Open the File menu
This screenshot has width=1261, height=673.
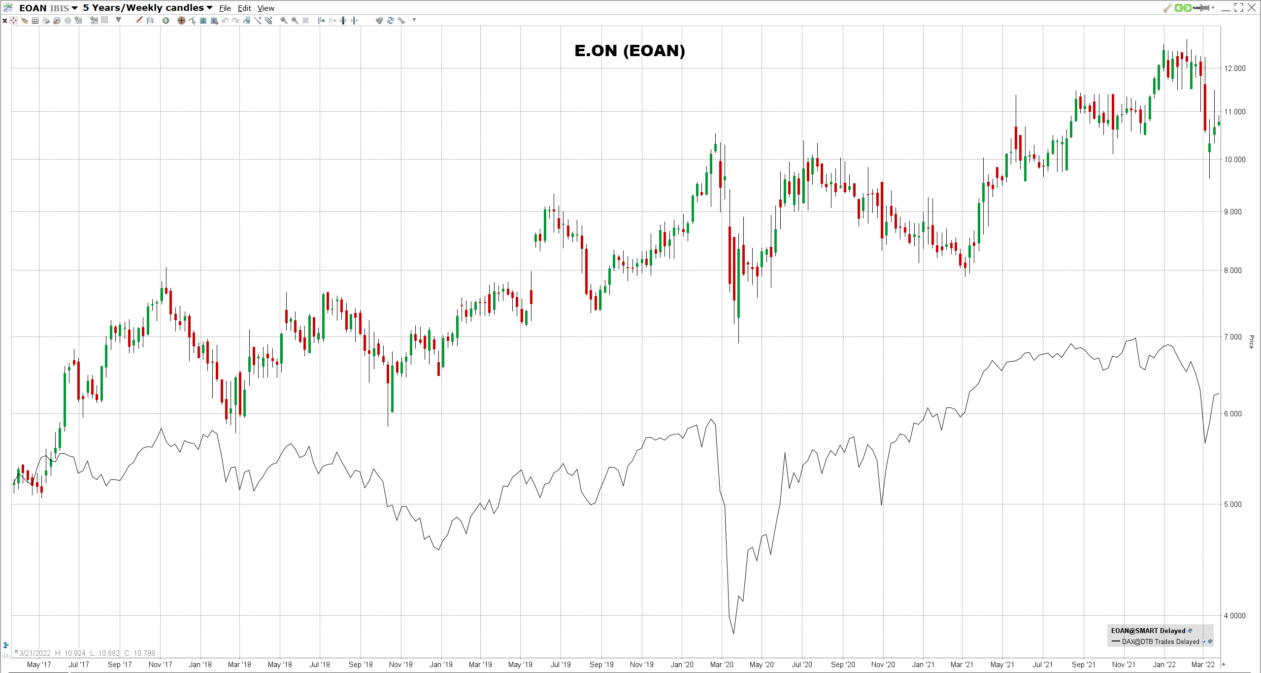click(x=225, y=8)
